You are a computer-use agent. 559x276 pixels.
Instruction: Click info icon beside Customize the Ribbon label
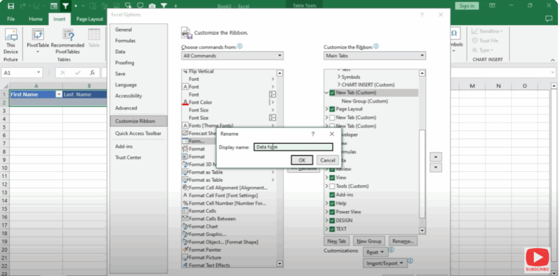376,46
